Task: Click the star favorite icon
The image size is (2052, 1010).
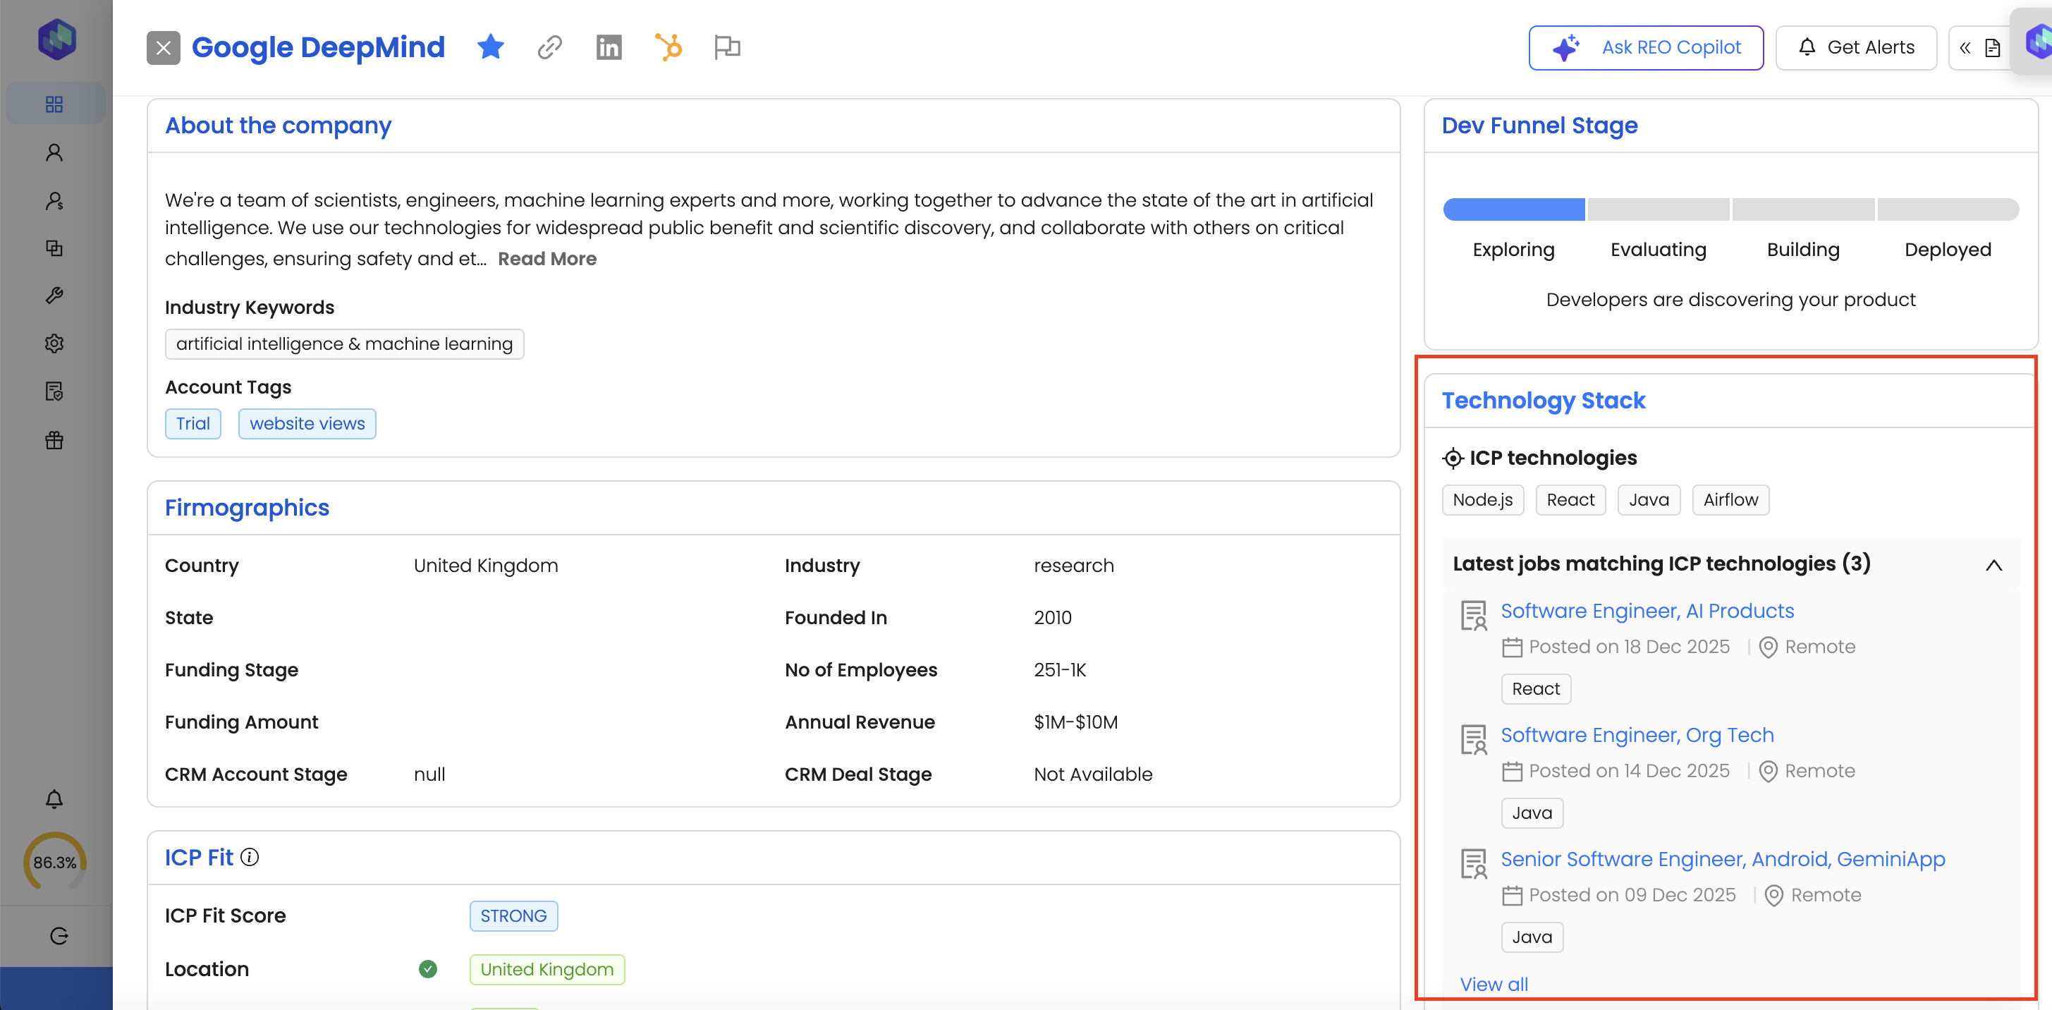Action: coord(490,47)
